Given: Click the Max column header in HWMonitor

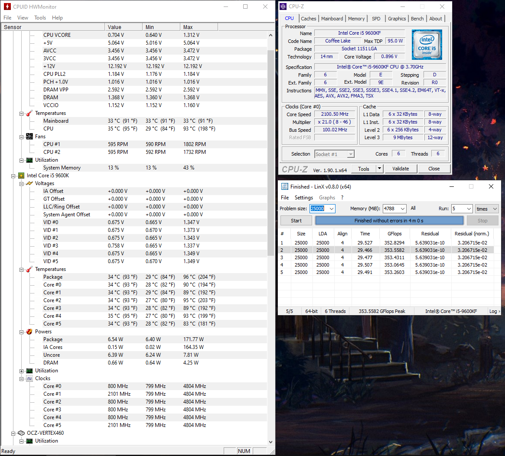Looking at the screenshot, I should [x=199, y=27].
